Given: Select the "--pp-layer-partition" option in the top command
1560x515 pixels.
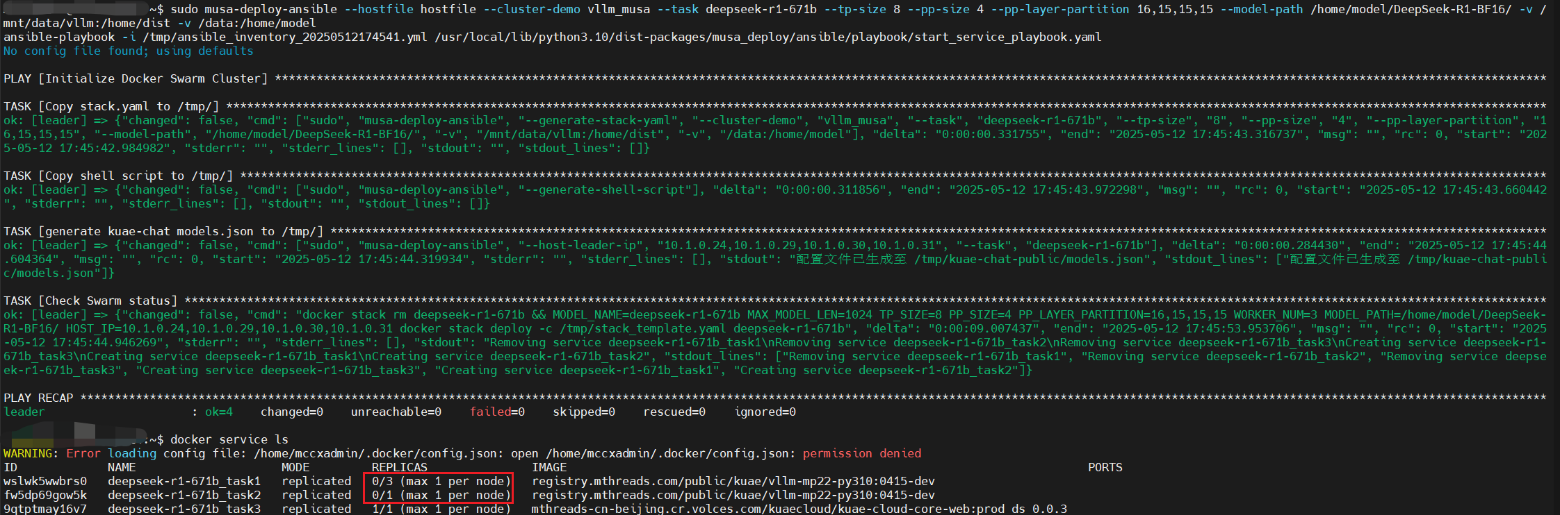Looking at the screenshot, I should coord(1060,9).
